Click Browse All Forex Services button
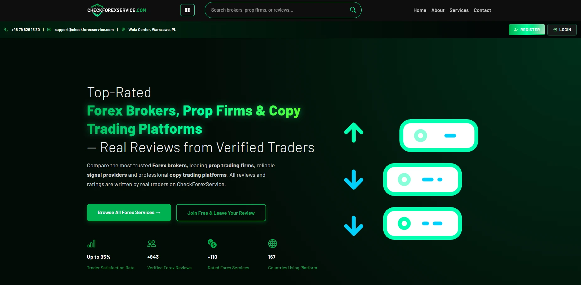 coord(129,212)
